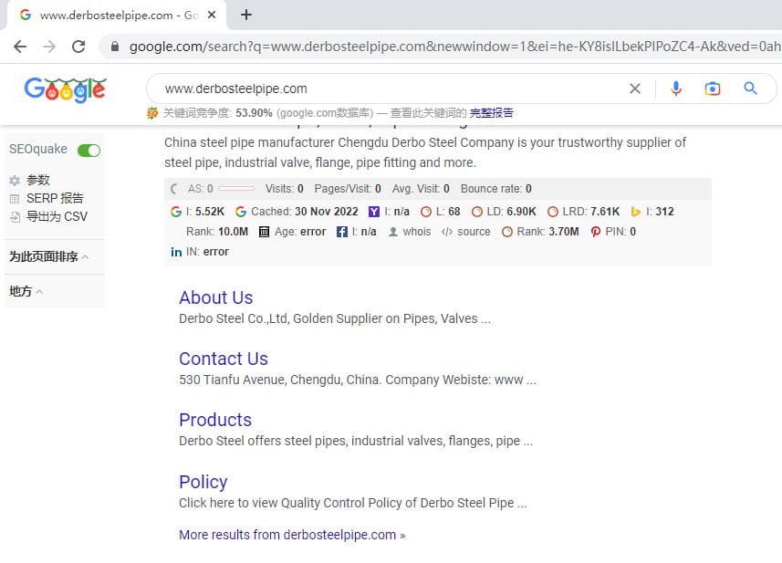Start voice search with microphone
The width and height of the screenshot is (782, 563).
(676, 89)
